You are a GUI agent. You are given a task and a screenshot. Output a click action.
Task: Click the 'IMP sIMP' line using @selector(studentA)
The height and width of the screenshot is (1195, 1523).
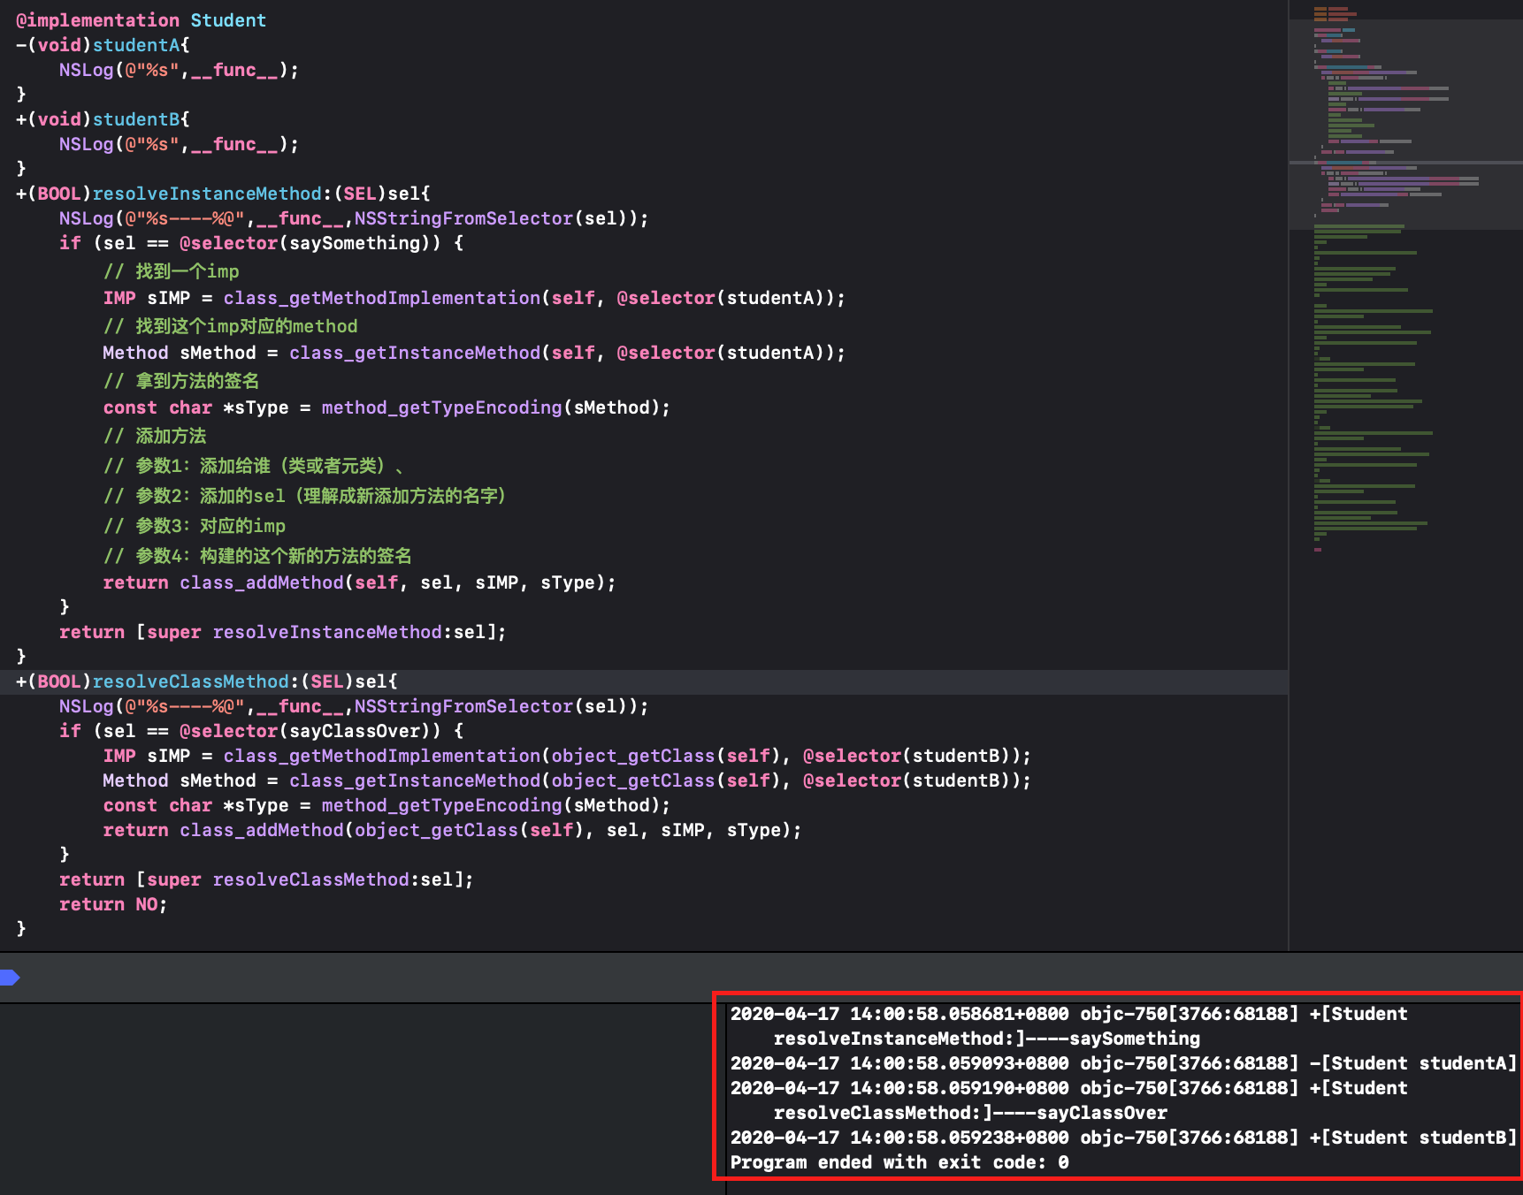pos(474,298)
